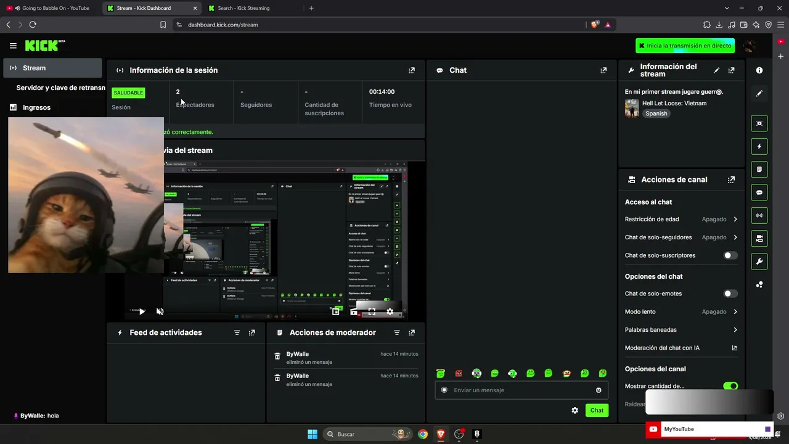Click the Windows taskbar Buscar search box
The height and width of the screenshot is (444, 789).
368,434
